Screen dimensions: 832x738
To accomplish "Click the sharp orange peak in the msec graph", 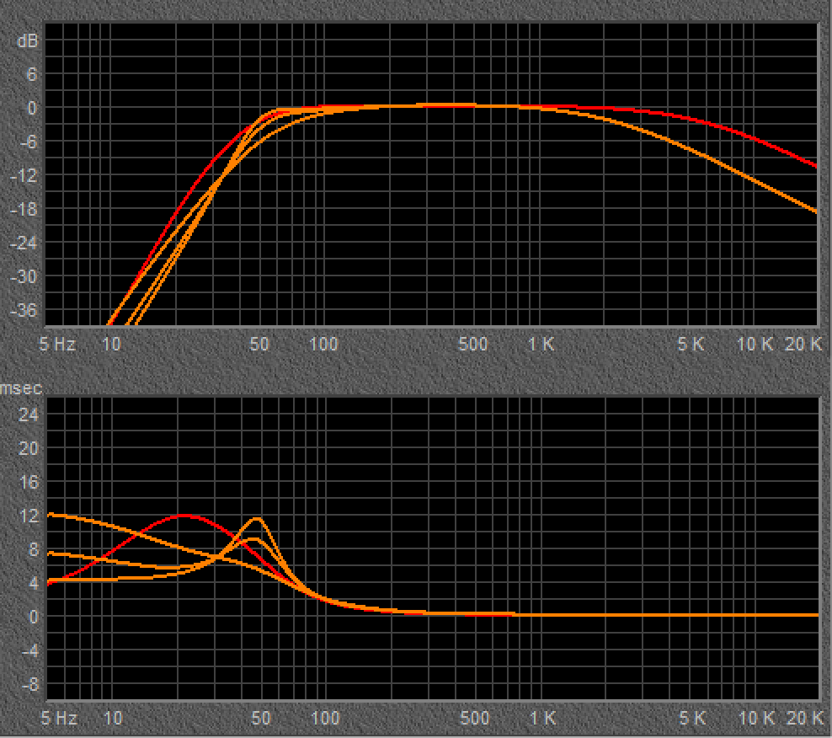I will click(x=257, y=519).
